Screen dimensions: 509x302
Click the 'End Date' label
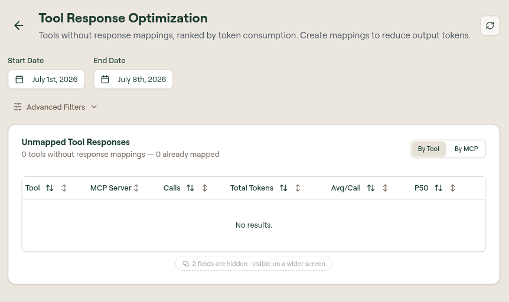[109, 60]
